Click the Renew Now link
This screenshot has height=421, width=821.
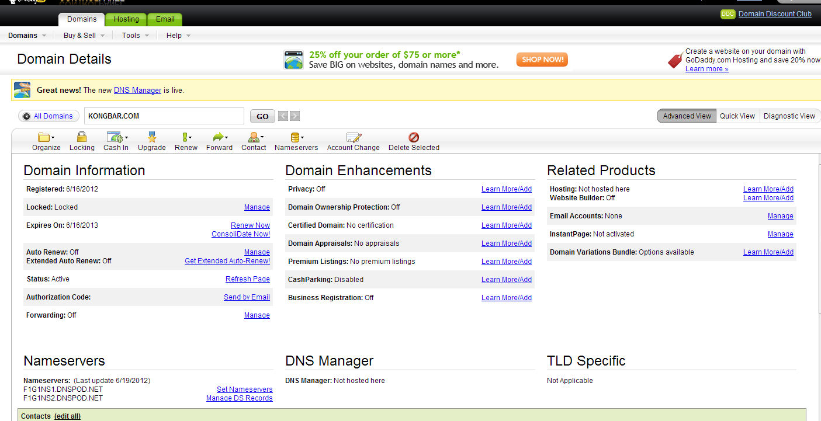point(250,225)
